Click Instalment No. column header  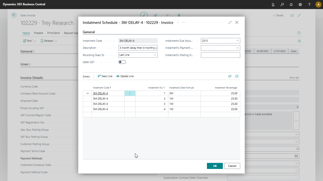(156, 88)
